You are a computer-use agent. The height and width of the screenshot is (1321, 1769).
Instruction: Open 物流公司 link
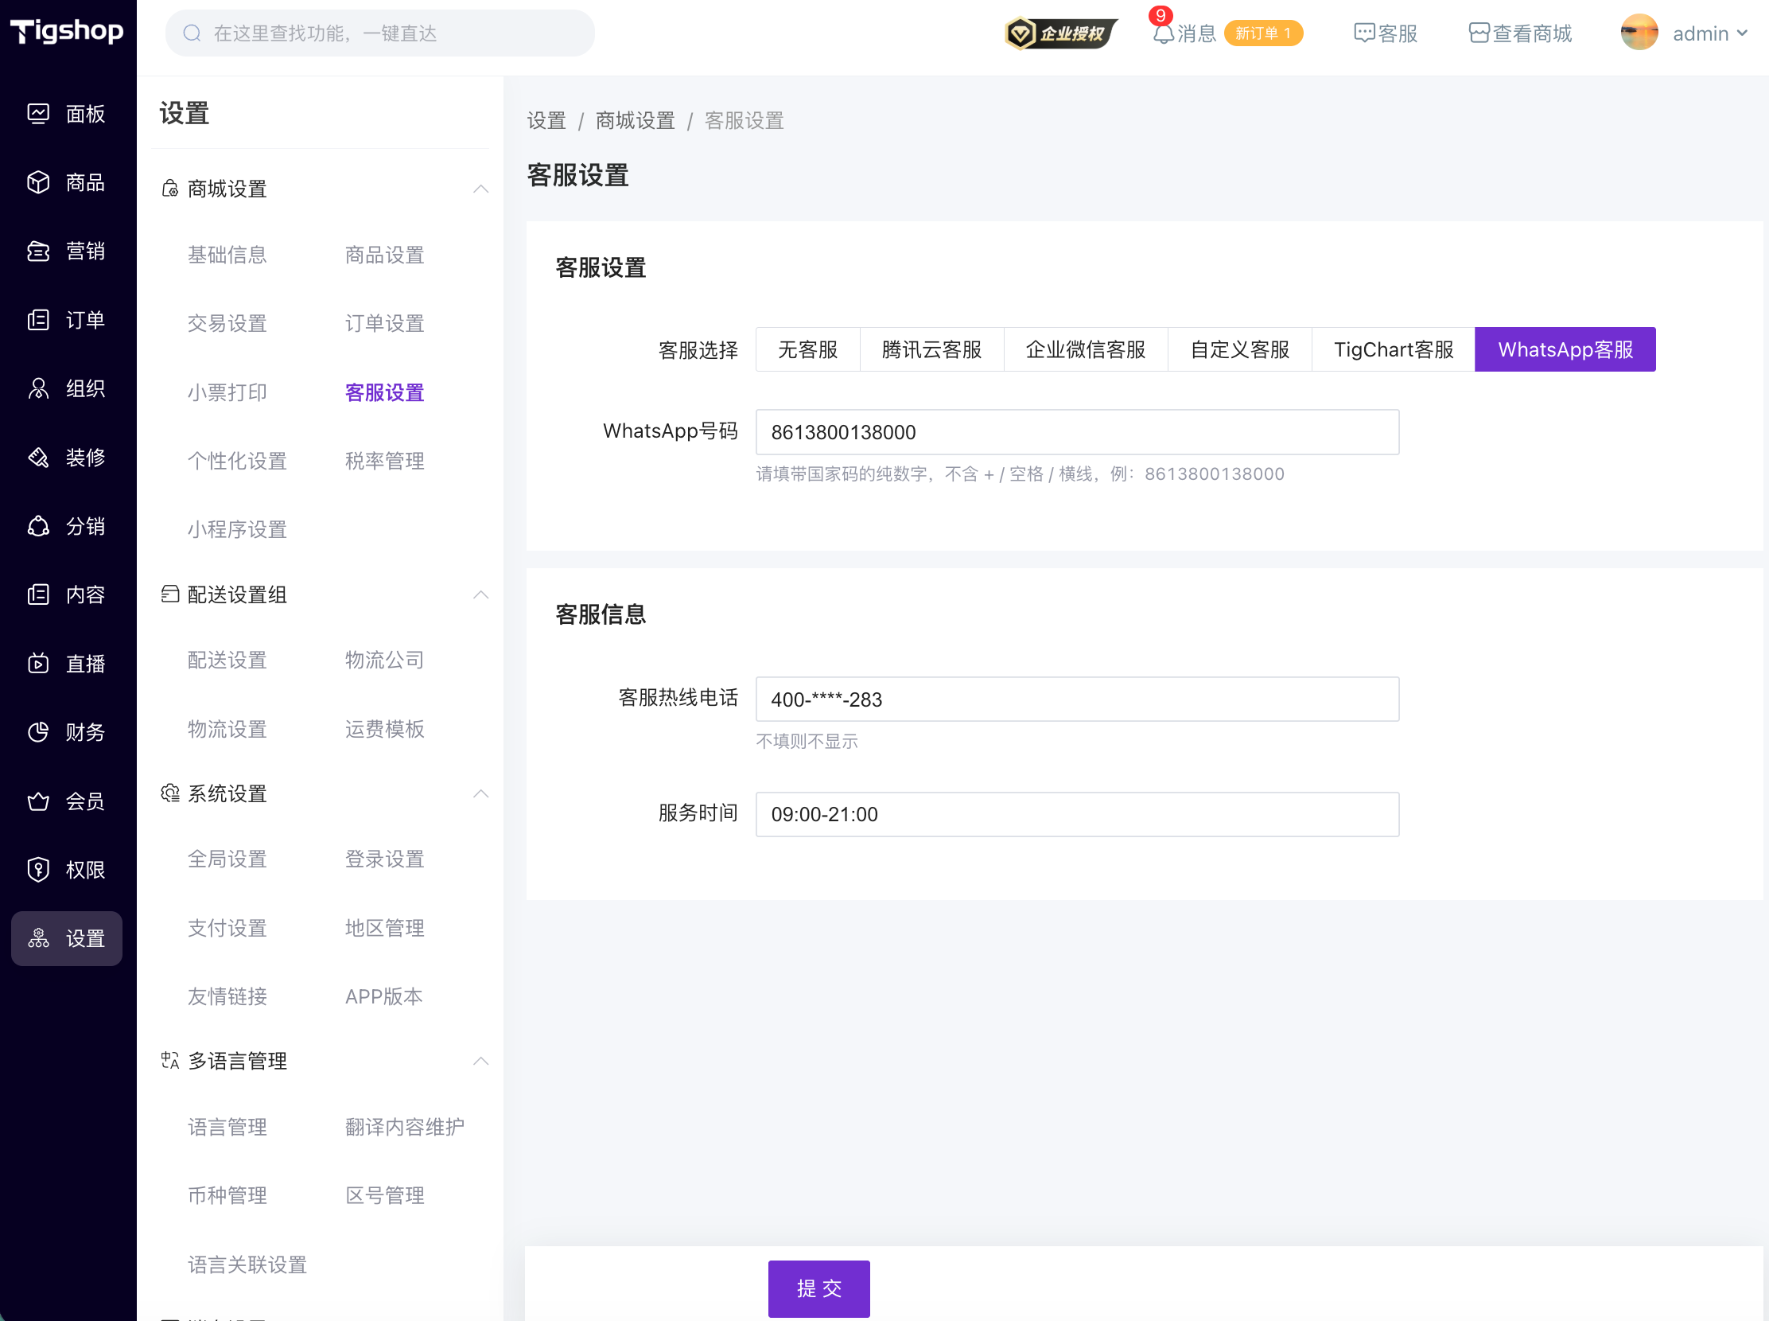click(x=384, y=660)
